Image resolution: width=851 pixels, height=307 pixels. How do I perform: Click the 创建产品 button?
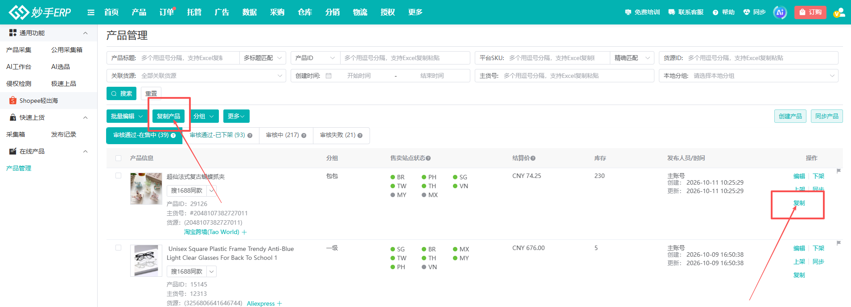790,116
